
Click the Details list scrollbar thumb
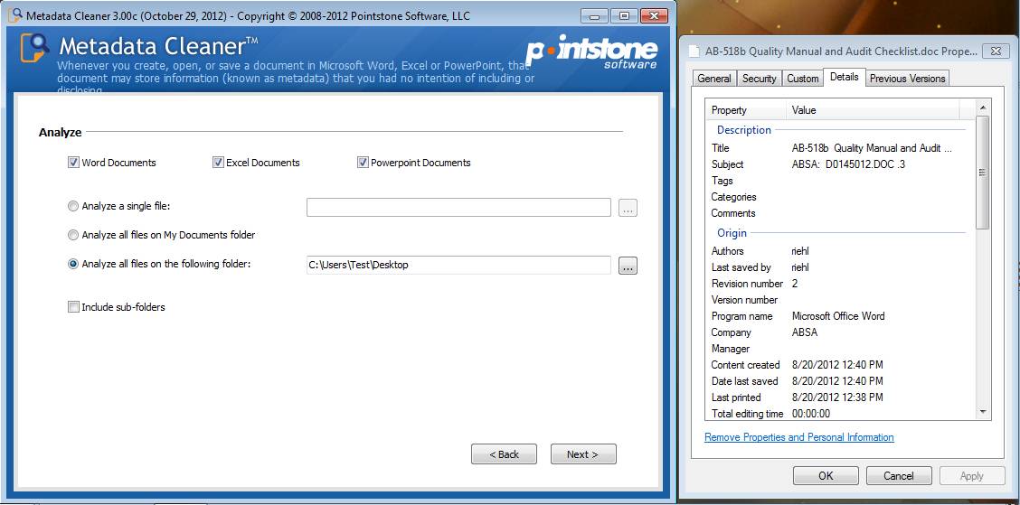coord(982,173)
